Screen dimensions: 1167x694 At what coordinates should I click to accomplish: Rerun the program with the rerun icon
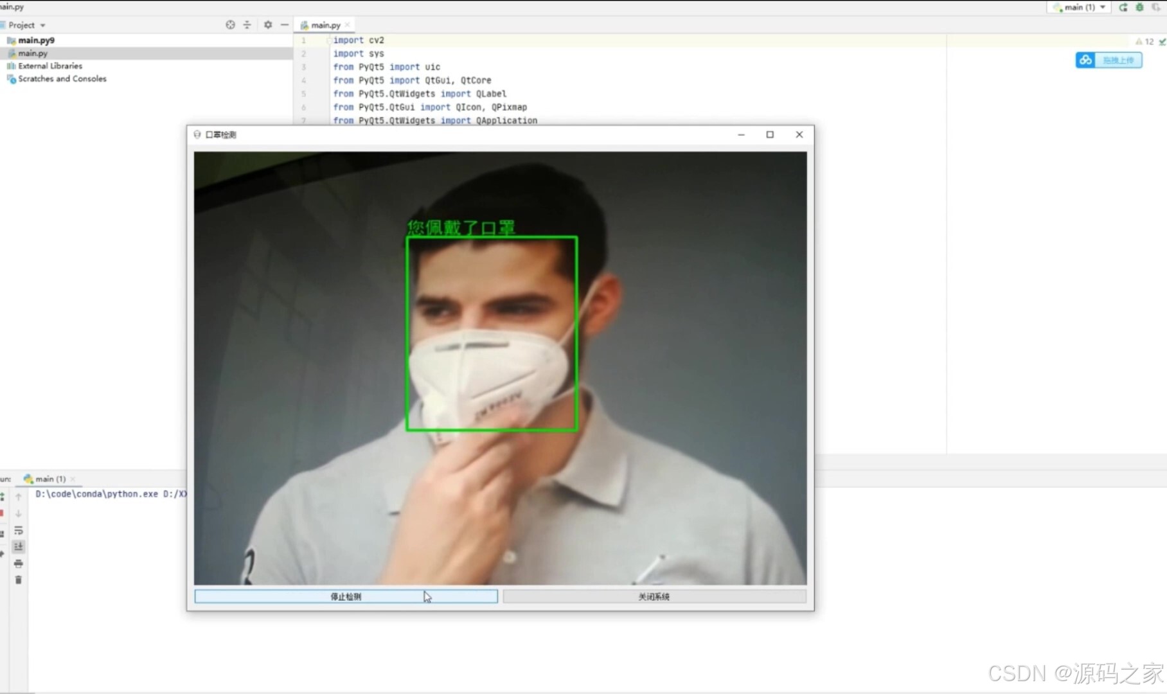coord(1124,7)
